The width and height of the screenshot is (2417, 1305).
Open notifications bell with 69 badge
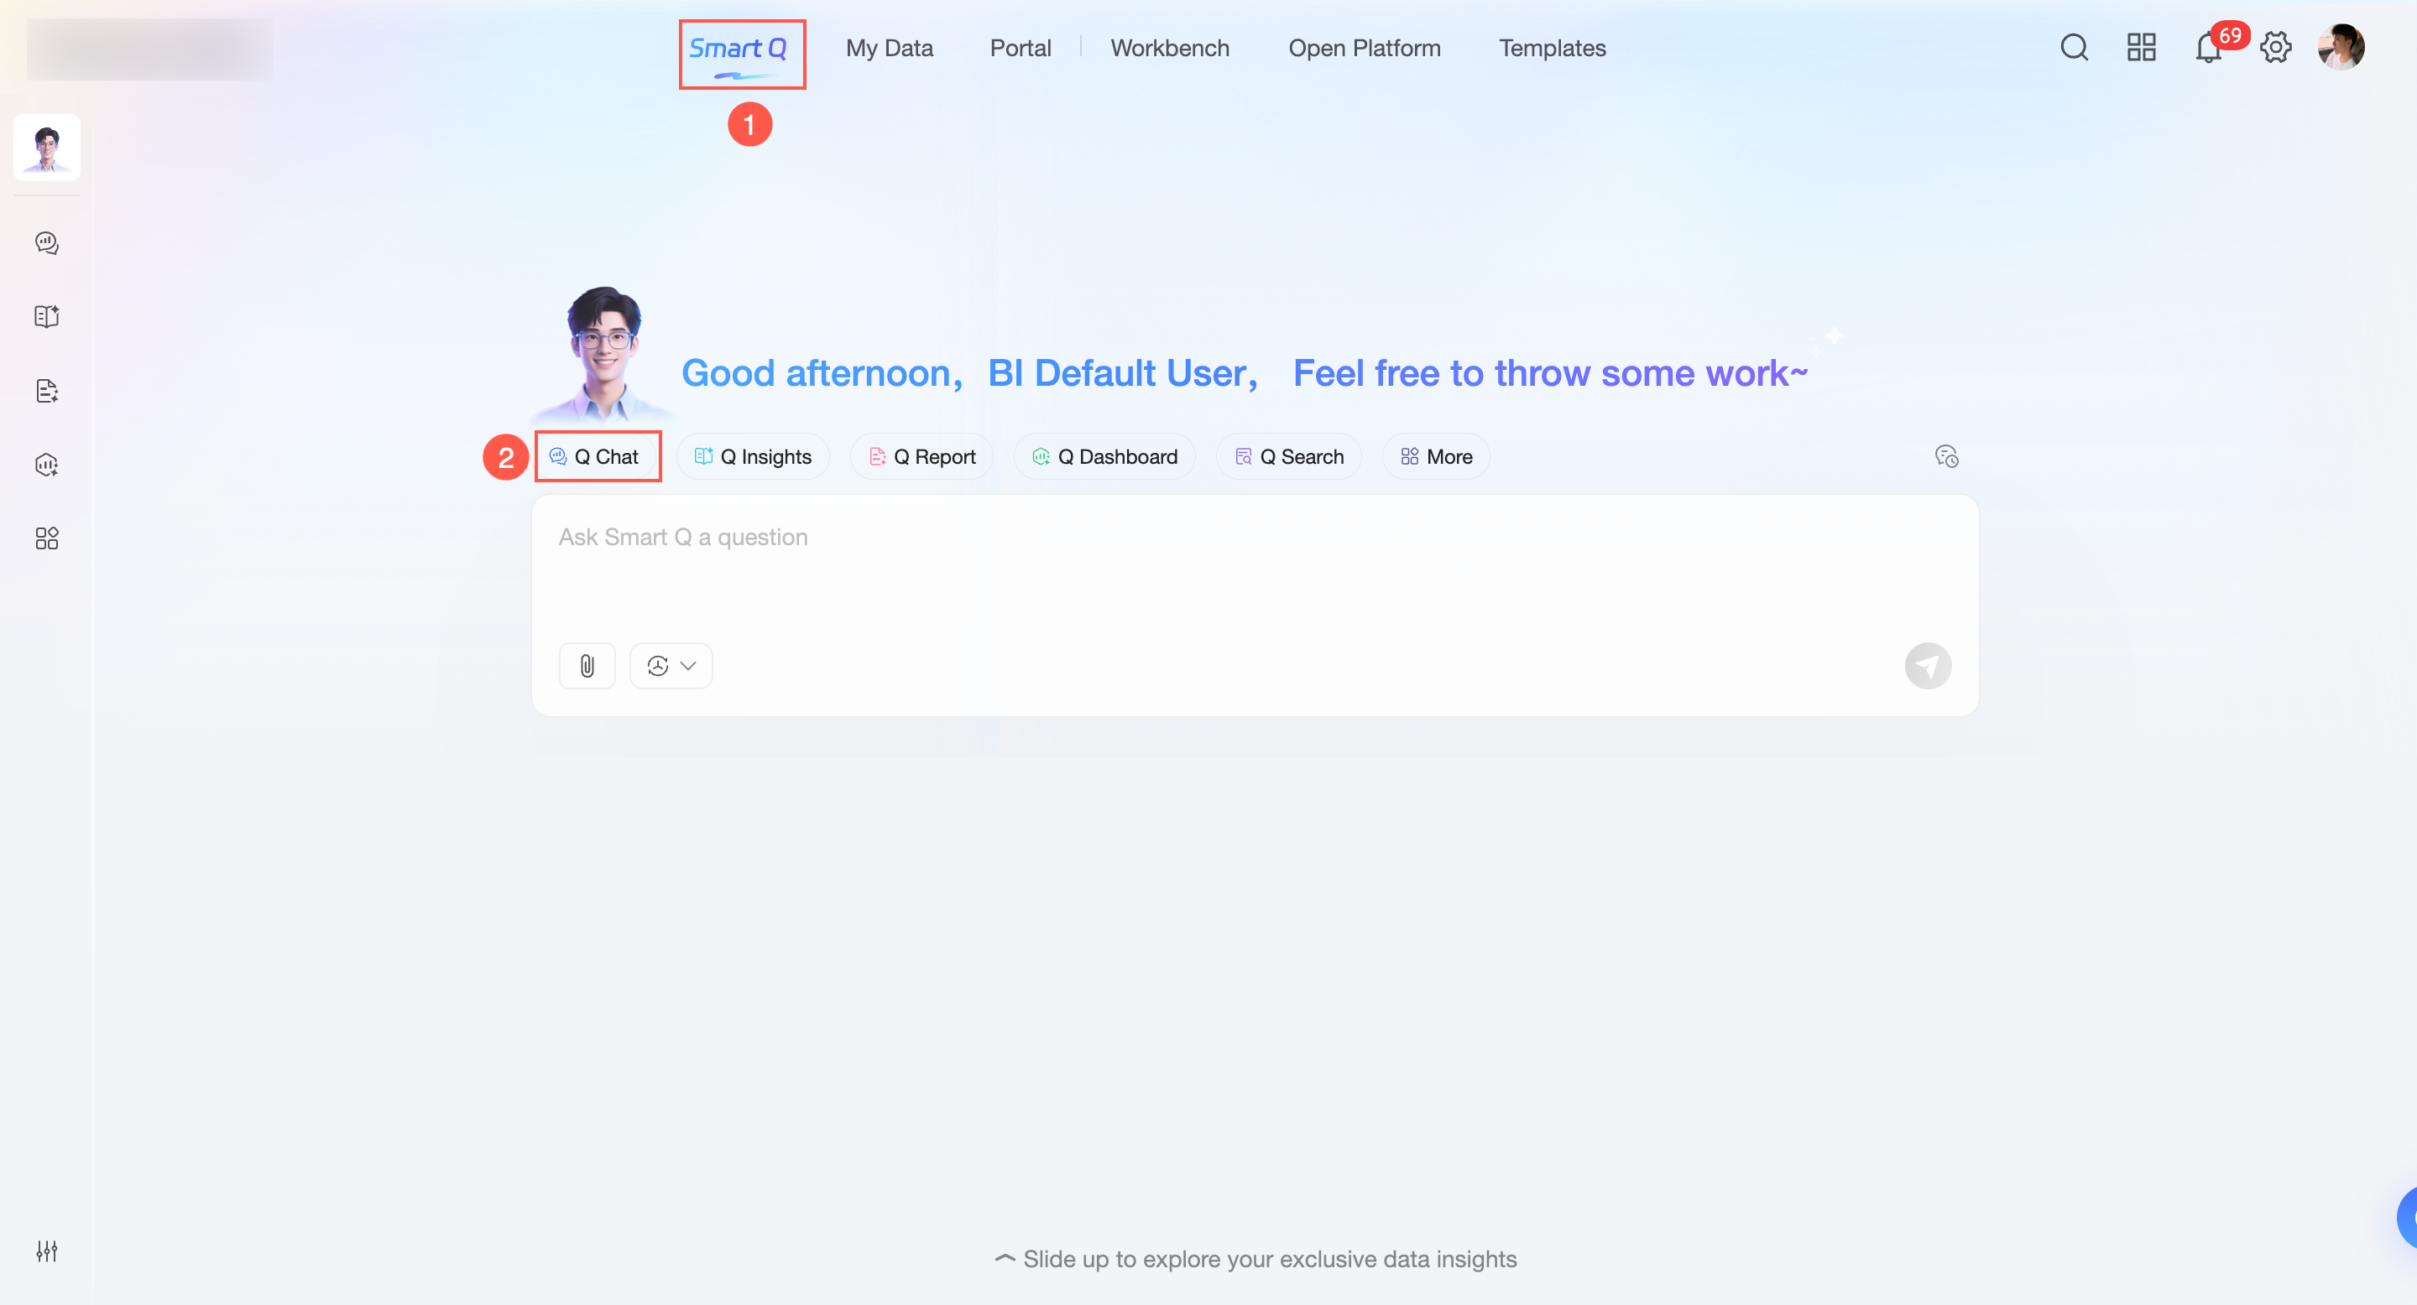click(2209, 48)
